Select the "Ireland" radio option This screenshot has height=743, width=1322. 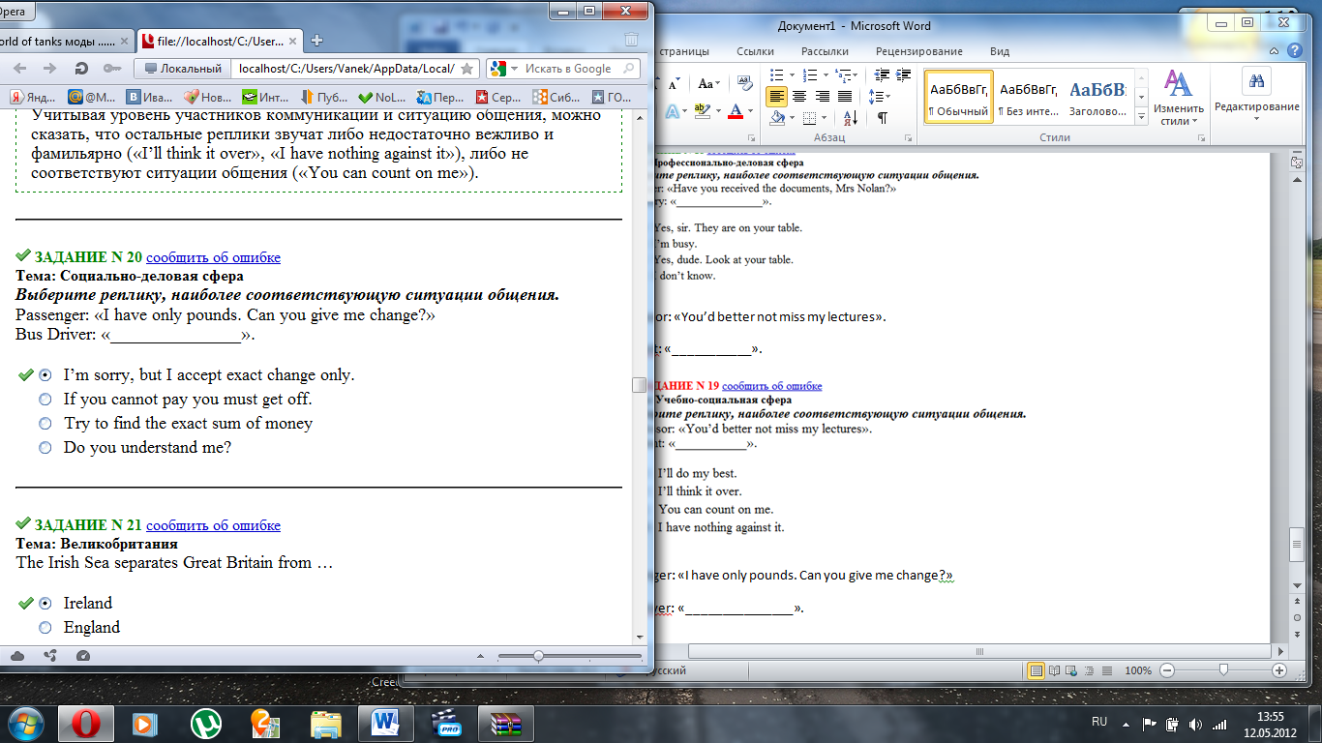tap(45, 603)
